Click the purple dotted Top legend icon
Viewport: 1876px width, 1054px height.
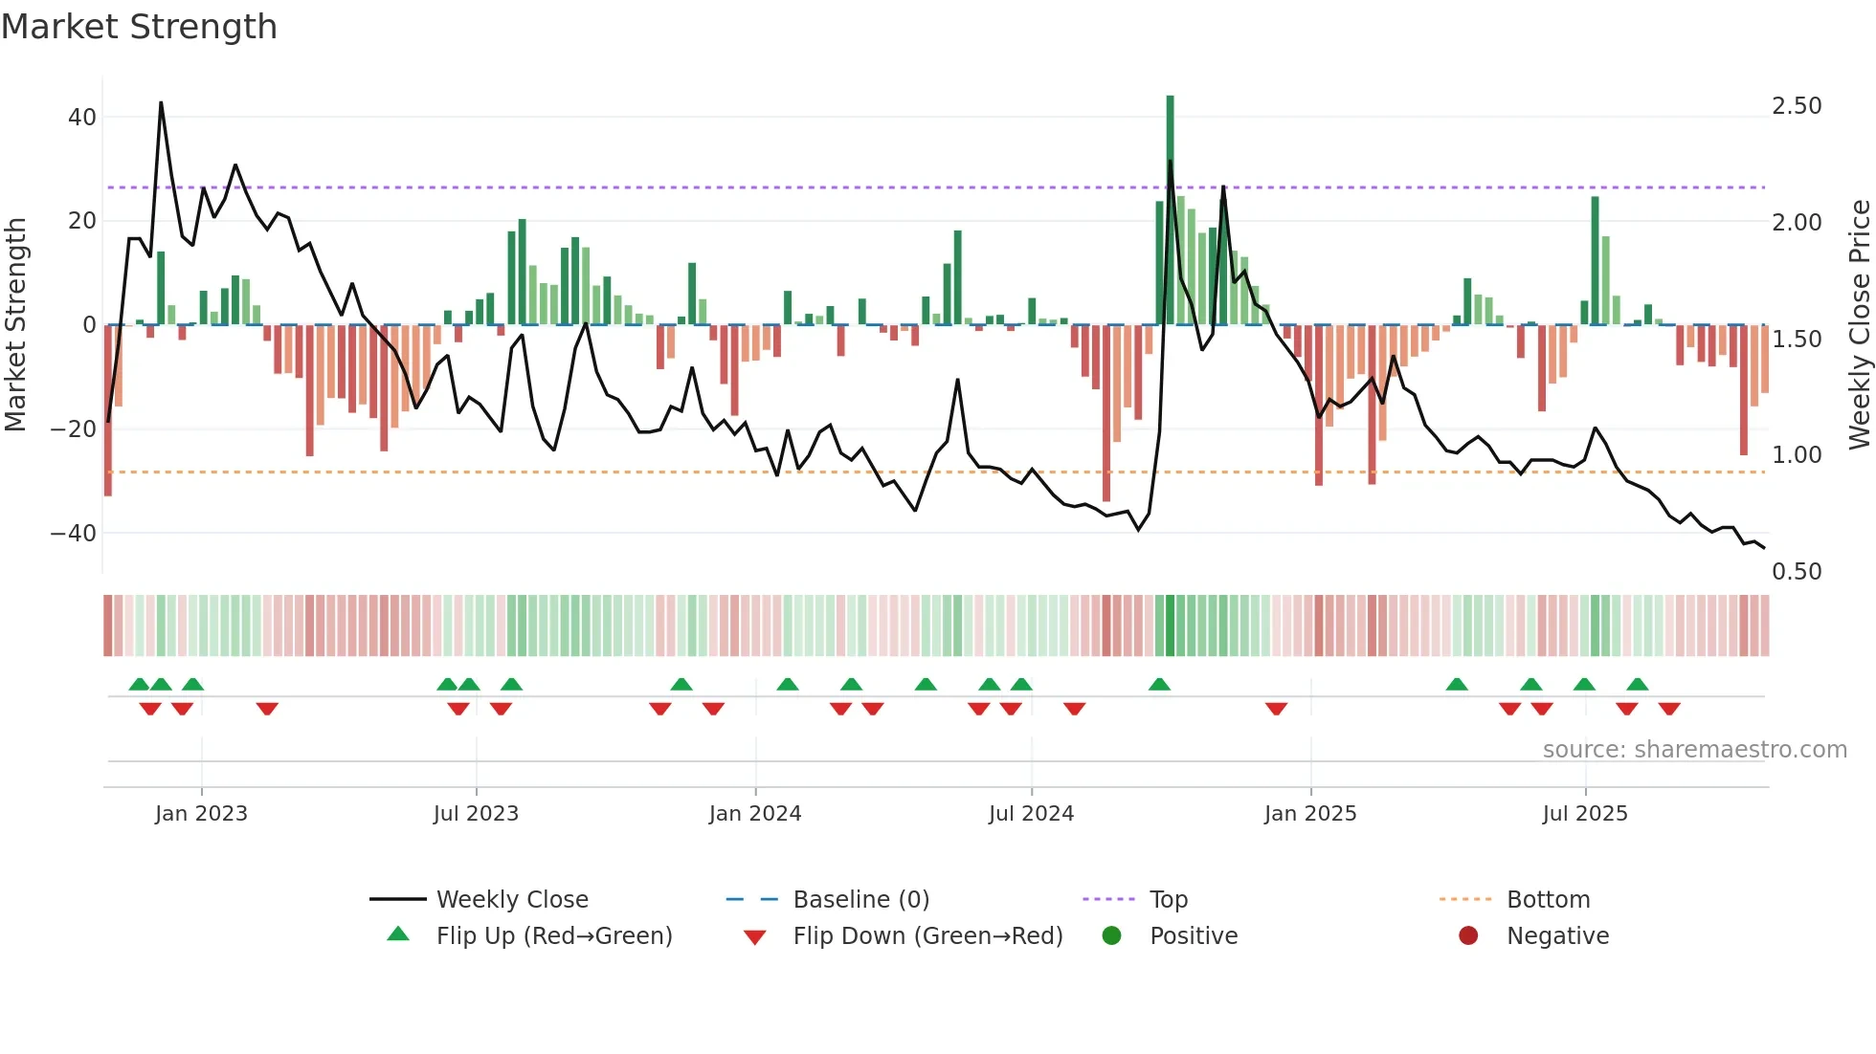pos(1108,899)
